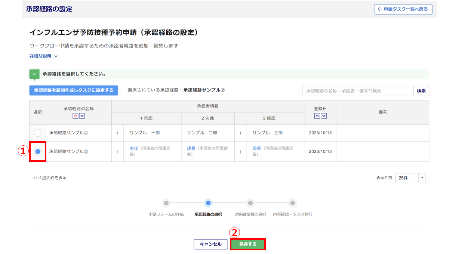The height and width of the screenshot is (254, 459).
Task: Focus the 承認経路 search input field
Action: tap(358, 91)
